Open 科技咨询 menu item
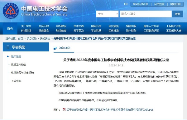Screen dimensions: 187x120 click(26, 31)
